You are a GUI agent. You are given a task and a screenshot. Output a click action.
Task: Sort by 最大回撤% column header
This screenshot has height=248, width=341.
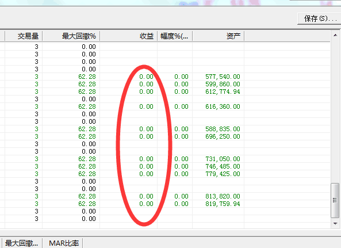[x=71, y=36]
